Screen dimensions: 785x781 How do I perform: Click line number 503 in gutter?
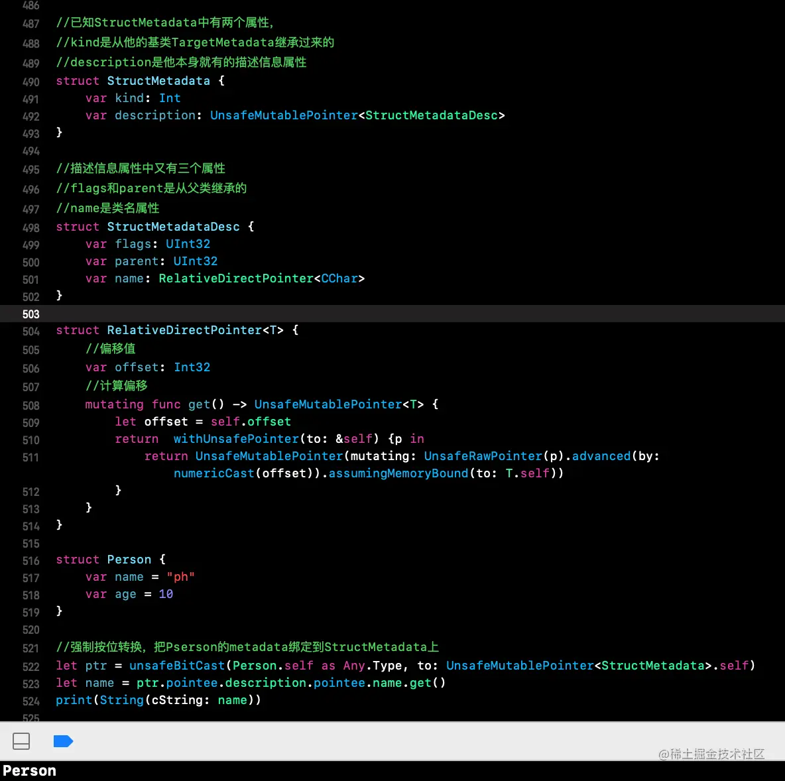click(30, 314)
